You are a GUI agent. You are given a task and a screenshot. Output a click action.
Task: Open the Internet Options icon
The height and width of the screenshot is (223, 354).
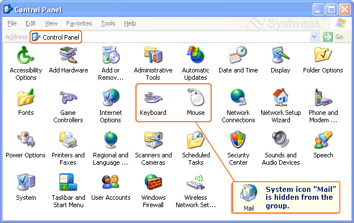point(110,97)
